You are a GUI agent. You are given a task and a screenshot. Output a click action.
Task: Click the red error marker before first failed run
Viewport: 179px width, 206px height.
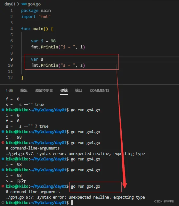3,142
